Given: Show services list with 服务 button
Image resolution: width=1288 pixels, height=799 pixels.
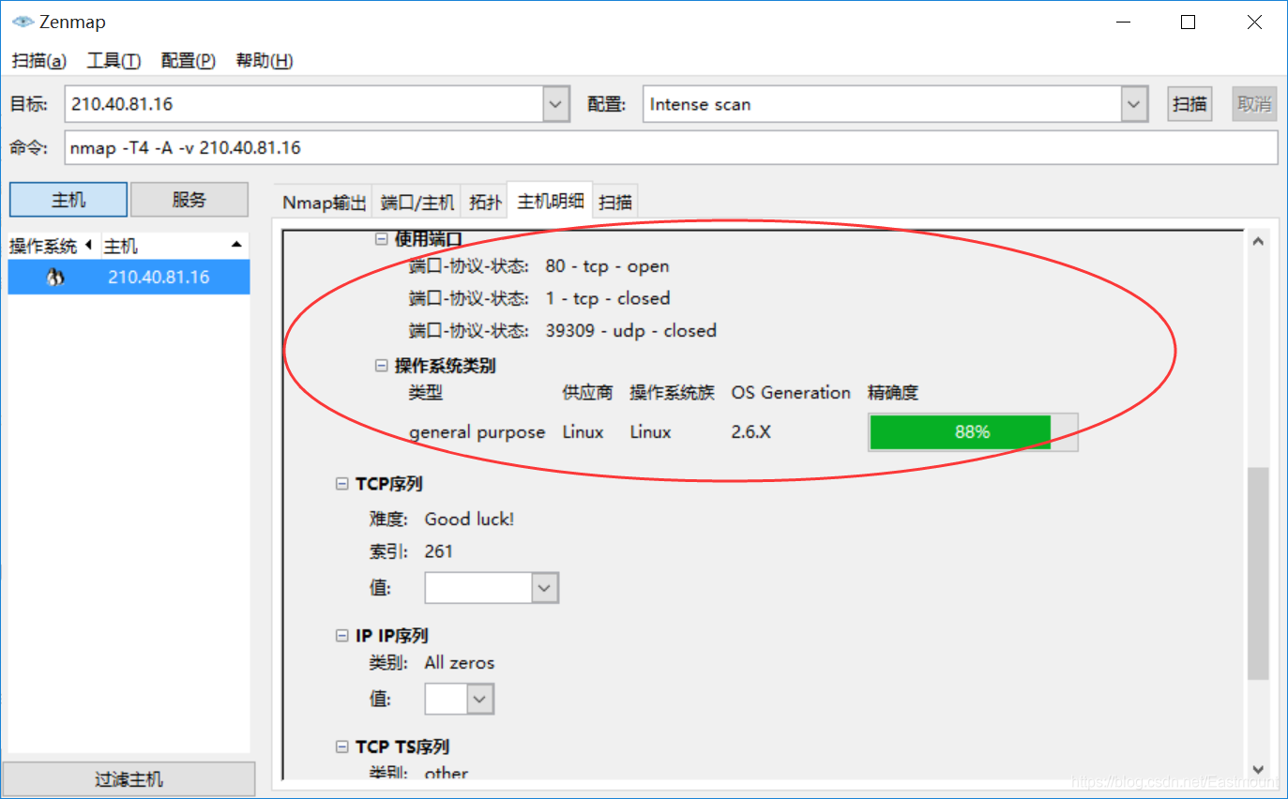Looking at the screenshot, I should pos(189,200).
